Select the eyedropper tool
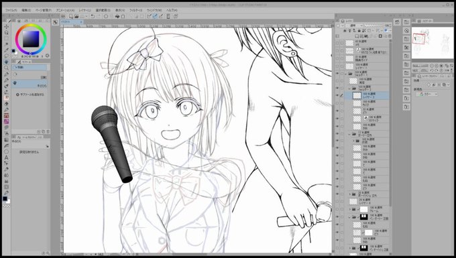 [6, 50]
